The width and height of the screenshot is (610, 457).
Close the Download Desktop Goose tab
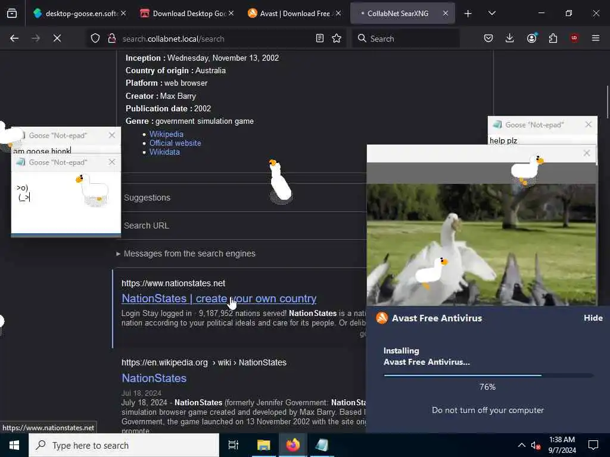(x=231, y=13)
